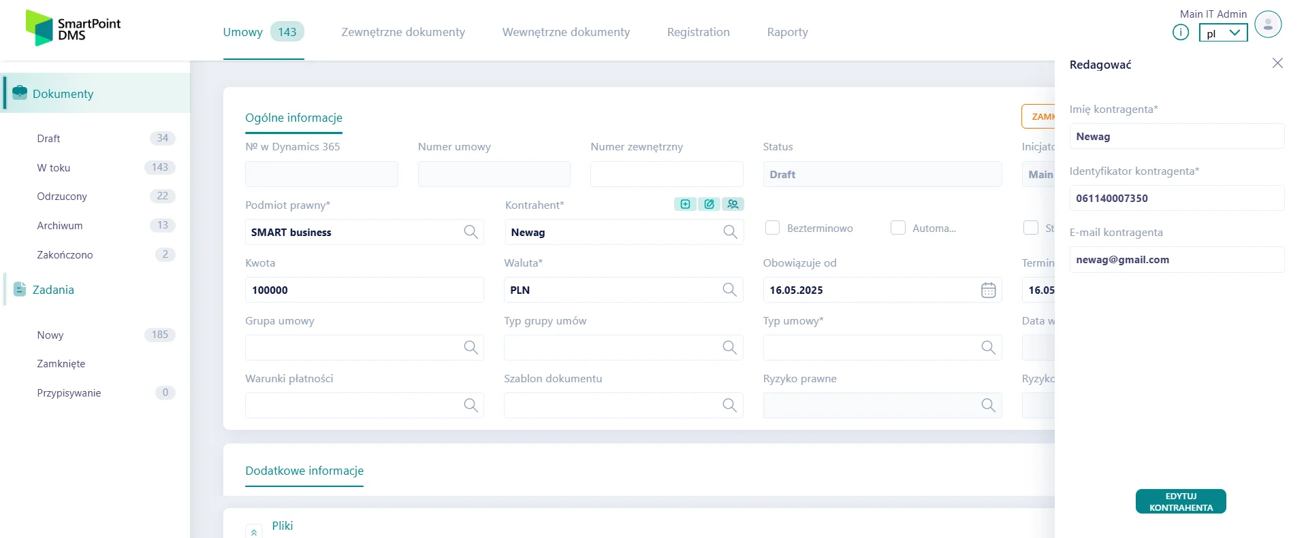Open the Kontrahent contacts people icon
Viewport: 1306px width, 538px height.
tap(733, 204)
